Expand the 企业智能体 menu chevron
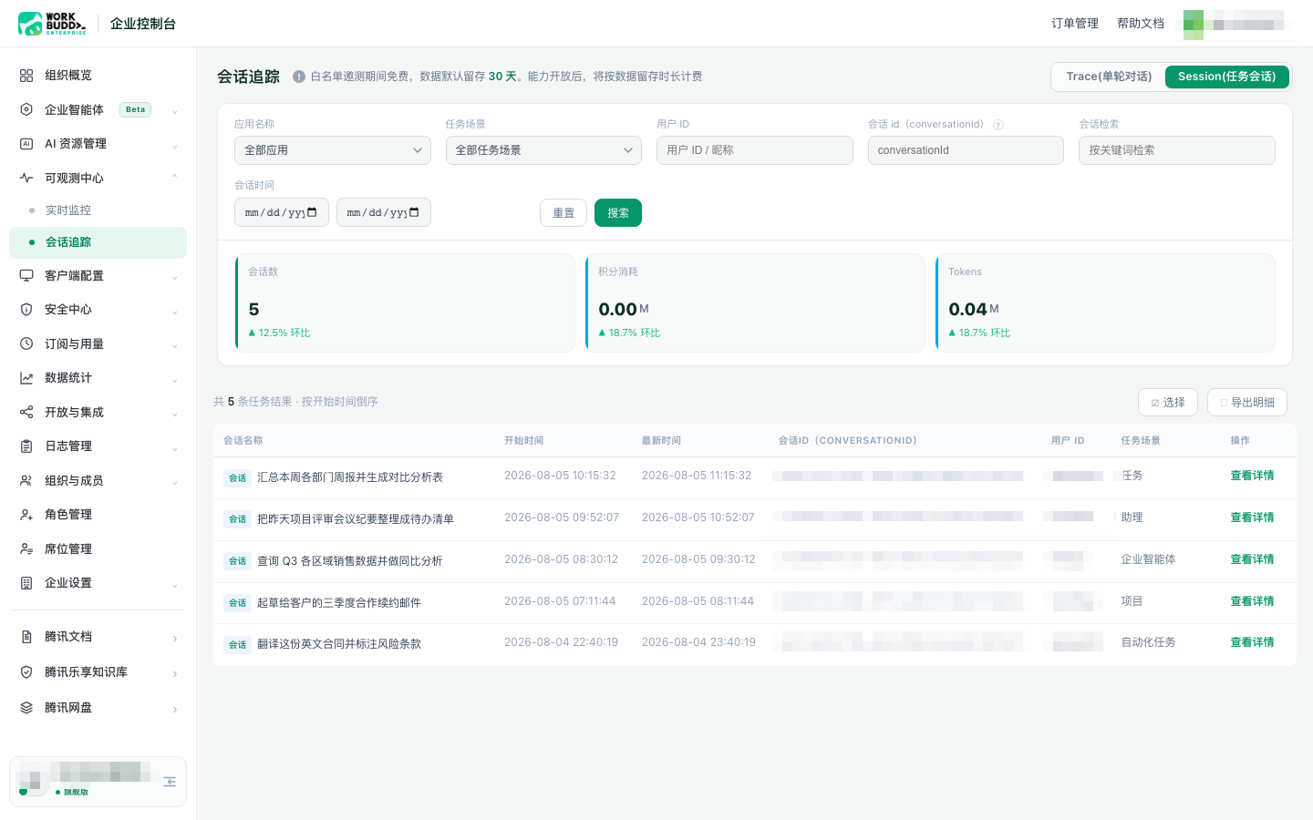 [174, 111]
